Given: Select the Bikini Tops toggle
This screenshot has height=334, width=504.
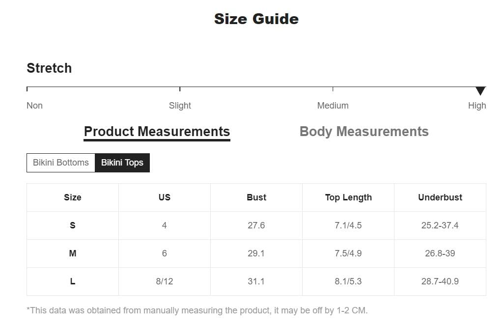Looking at the screenshot, I should (x=122, y=163).
